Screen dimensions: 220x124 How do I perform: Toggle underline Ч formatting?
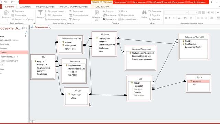point(174,18)
